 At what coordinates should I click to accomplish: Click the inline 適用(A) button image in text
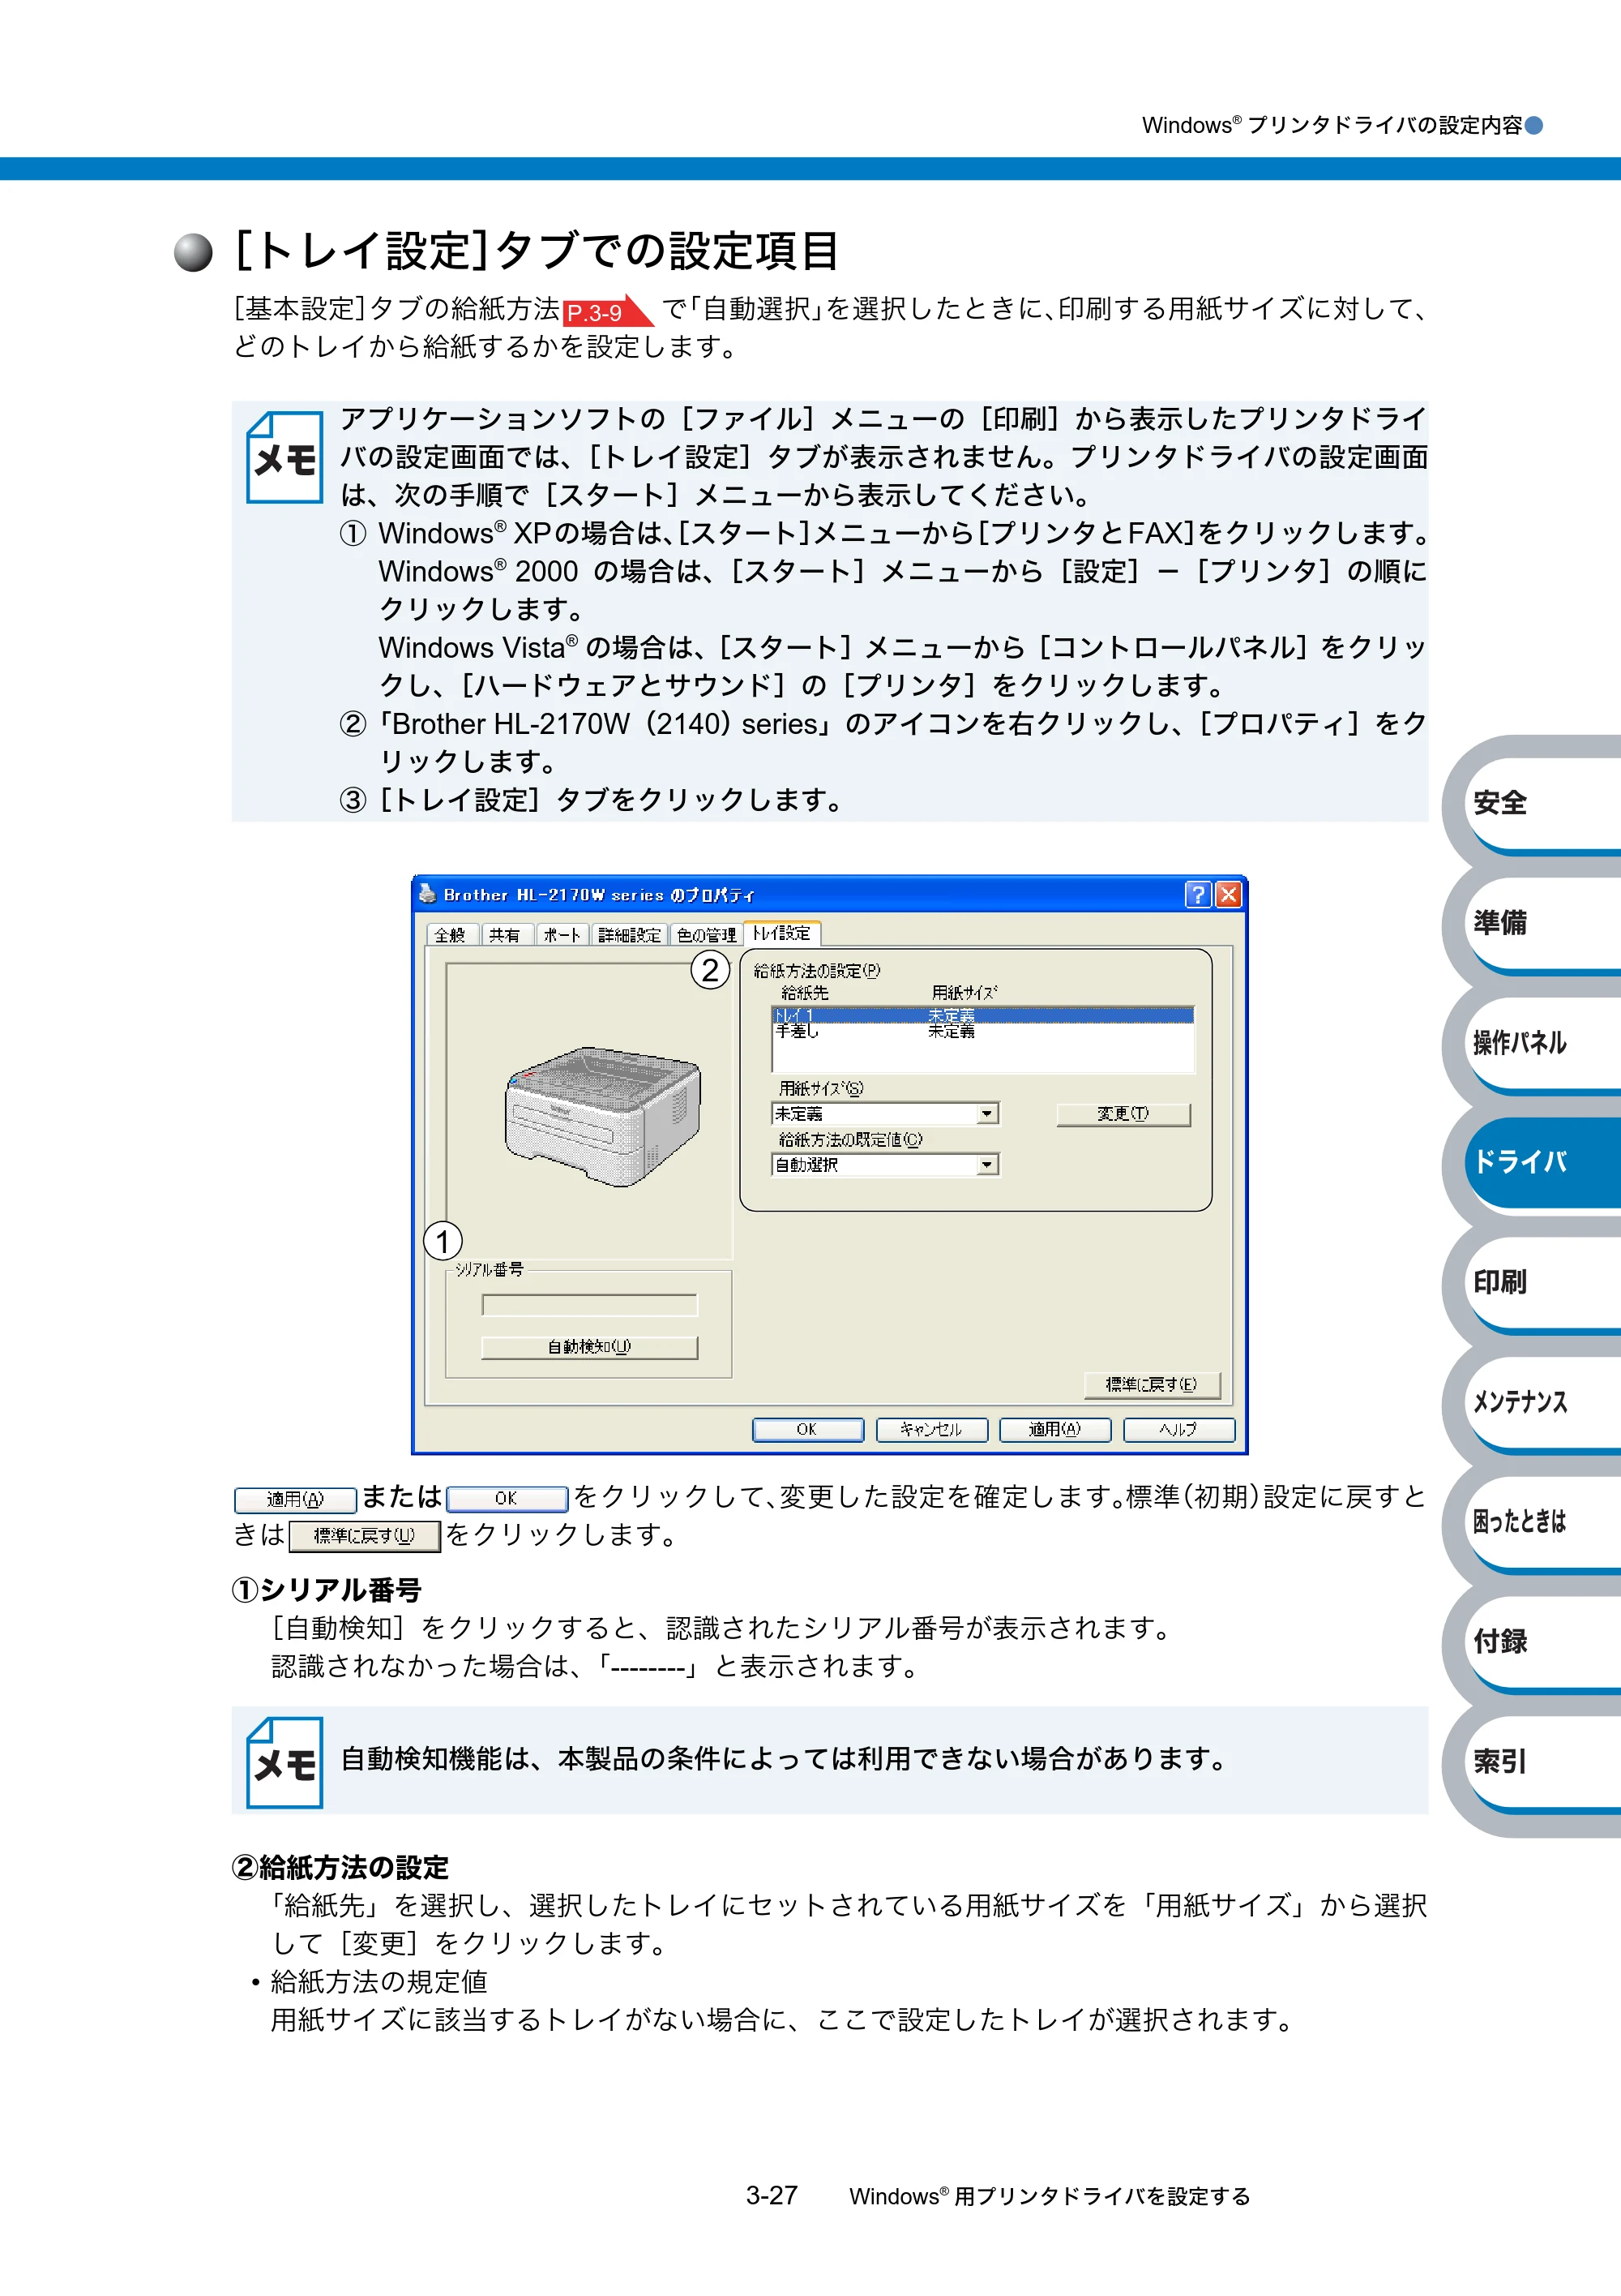pyautogui.click(x=296, y=1500)
